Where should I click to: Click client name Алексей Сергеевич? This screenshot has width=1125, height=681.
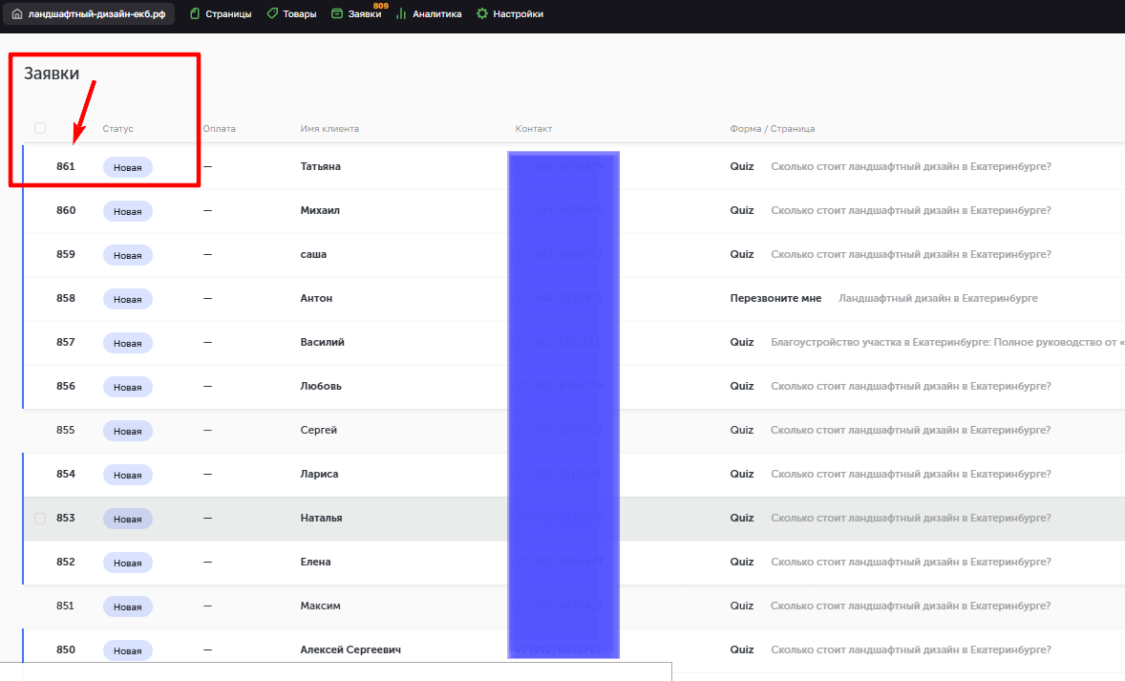(x=350, y=649)
